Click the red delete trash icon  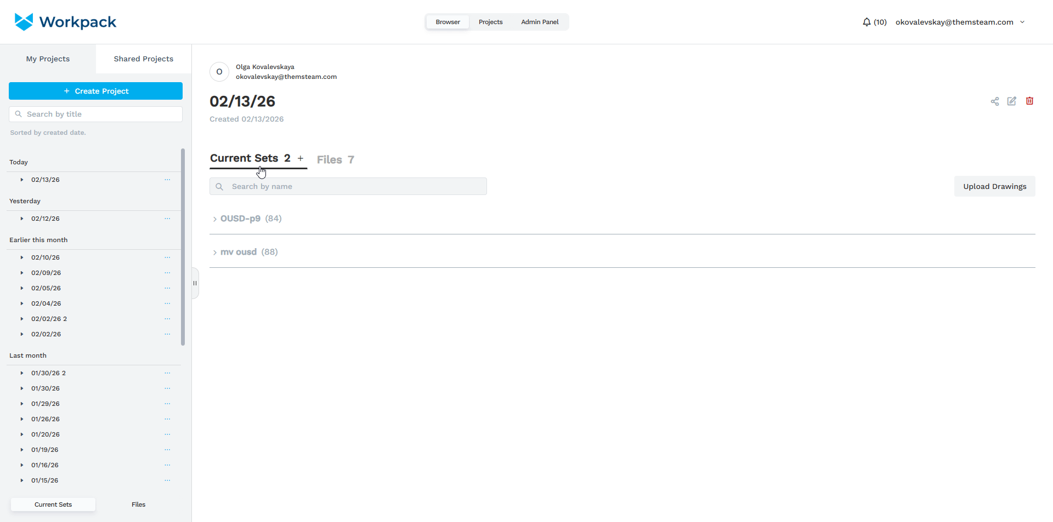coord(1029,101)
